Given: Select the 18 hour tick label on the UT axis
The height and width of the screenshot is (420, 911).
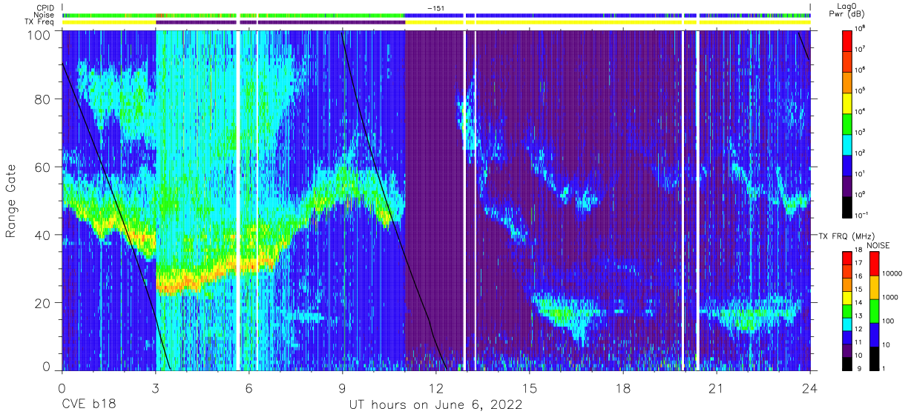Looking at the screenshot, I should pyautogui.click(x=623, y=387).
